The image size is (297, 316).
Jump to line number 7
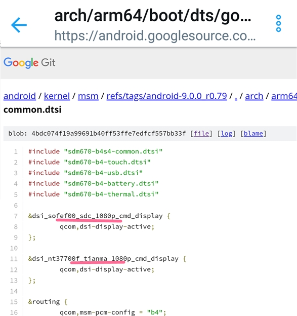pyautogui.click(x=16, y=216)
